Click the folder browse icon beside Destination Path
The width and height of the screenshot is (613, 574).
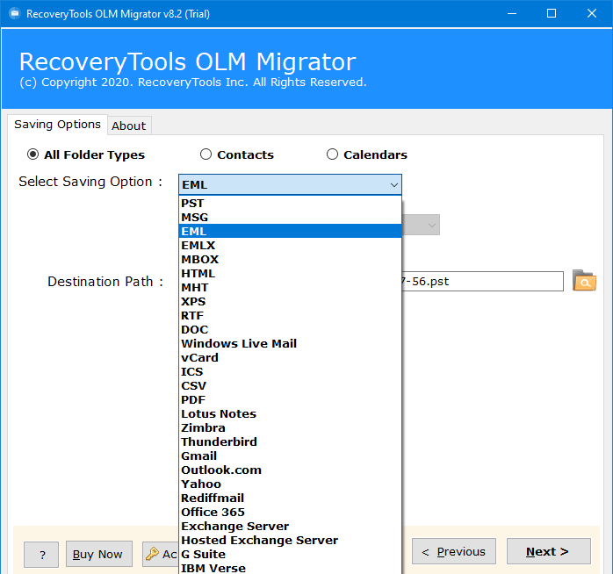(584, 281)
